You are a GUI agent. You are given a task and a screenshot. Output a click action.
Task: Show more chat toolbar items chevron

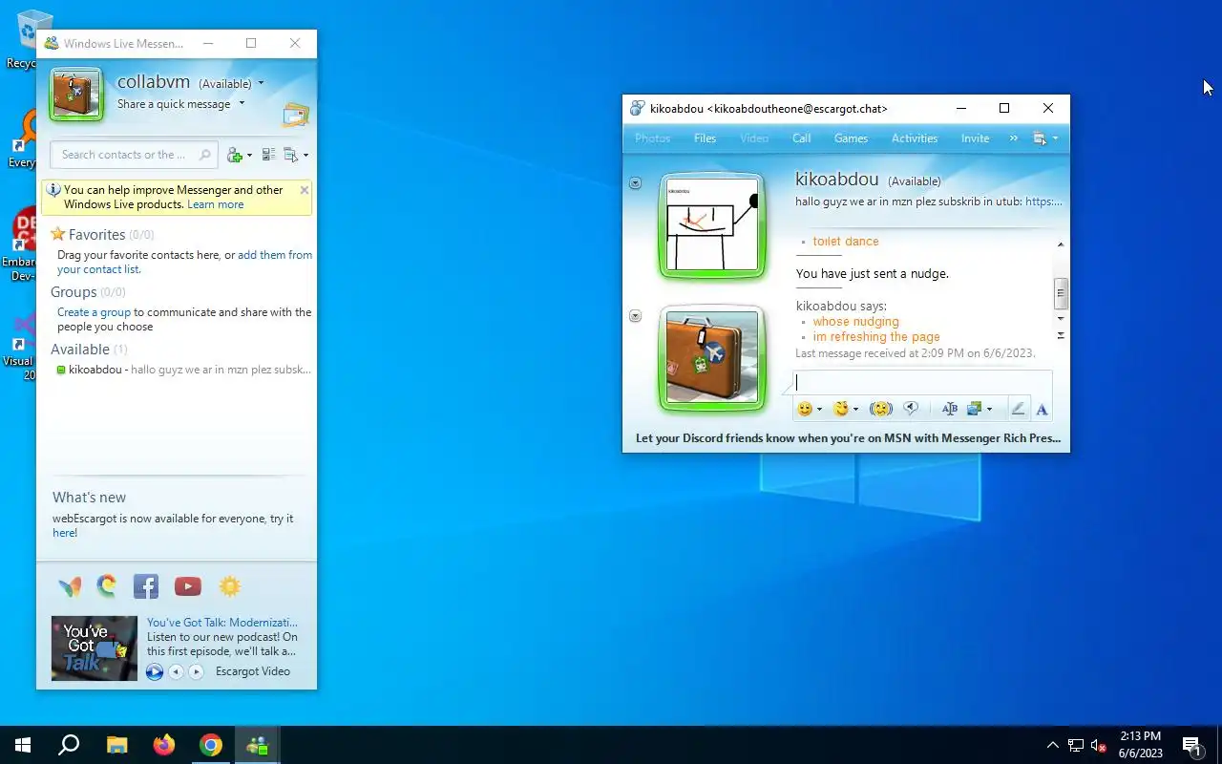[1014, 138]
